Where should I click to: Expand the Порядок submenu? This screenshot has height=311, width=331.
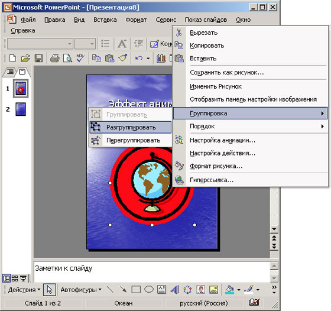251,127
